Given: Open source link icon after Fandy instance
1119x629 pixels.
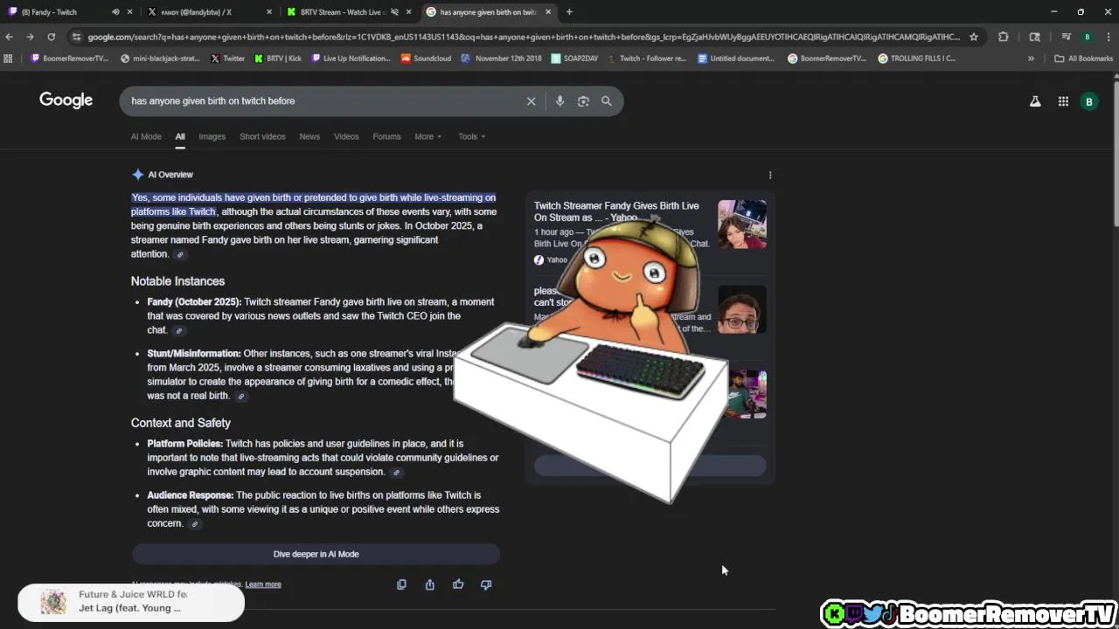Looking at the screenshot, I should [179, 331].
